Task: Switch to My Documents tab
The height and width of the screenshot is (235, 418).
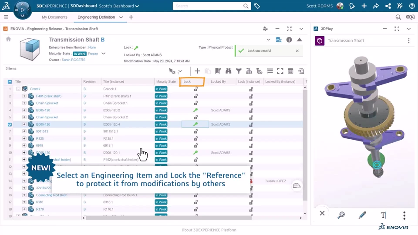Action: (x=54, y=17)
